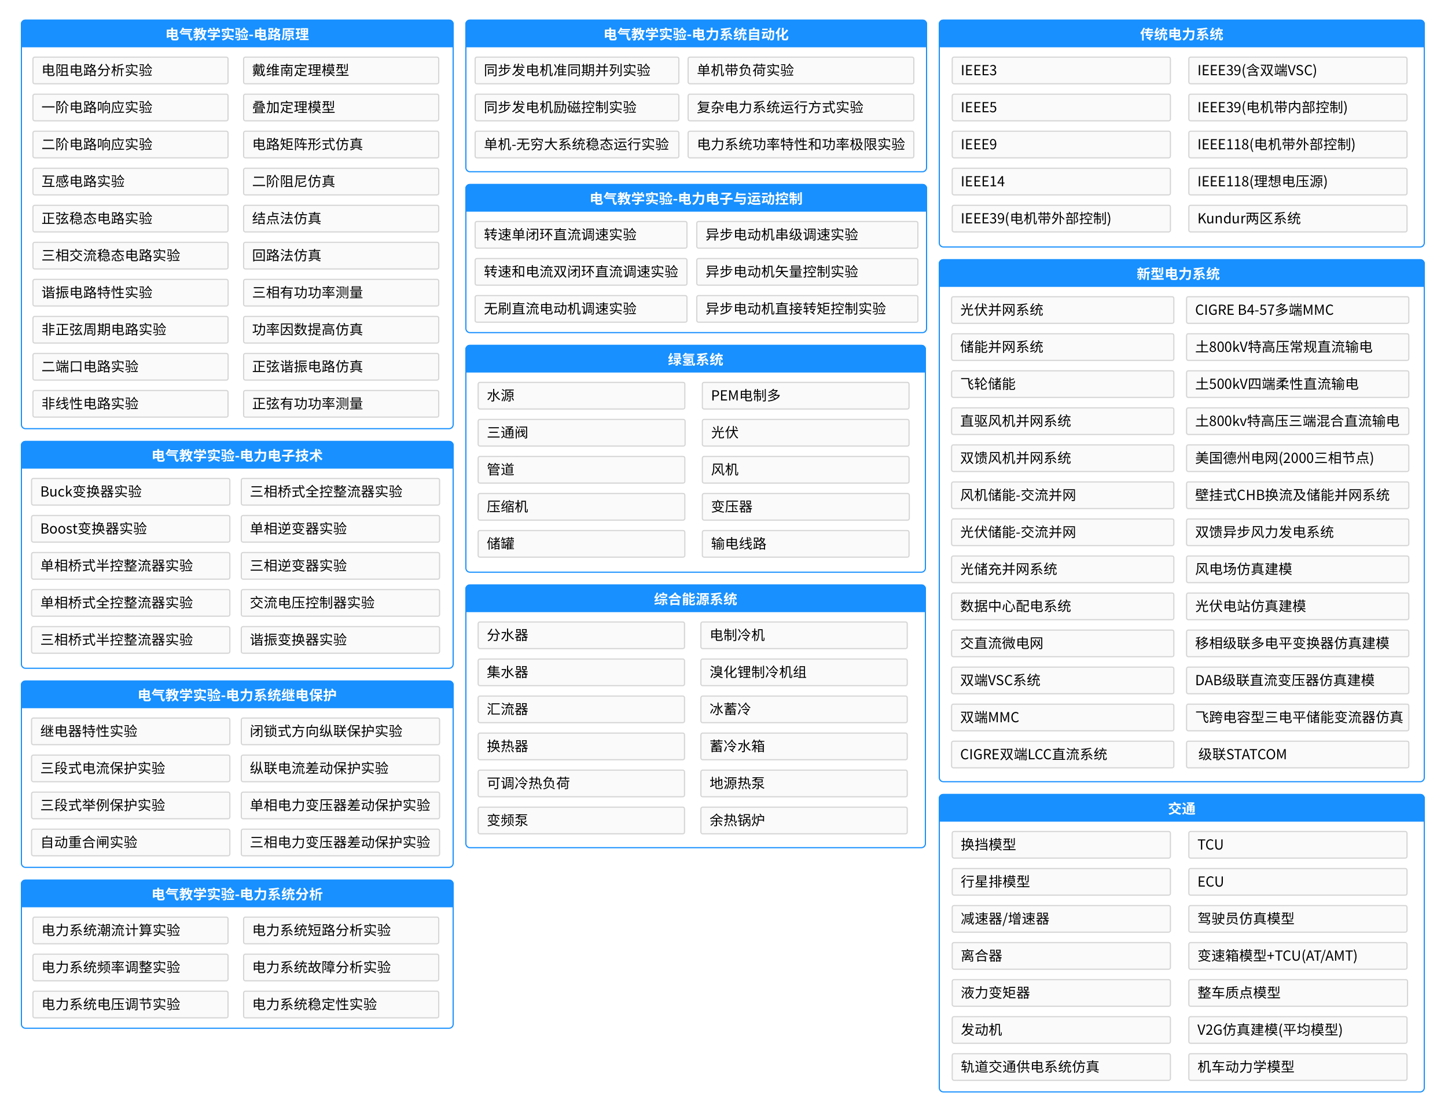1448x1110 pixels.
Task: Open 谐振变换器实验 item
Action: point(340,639)
